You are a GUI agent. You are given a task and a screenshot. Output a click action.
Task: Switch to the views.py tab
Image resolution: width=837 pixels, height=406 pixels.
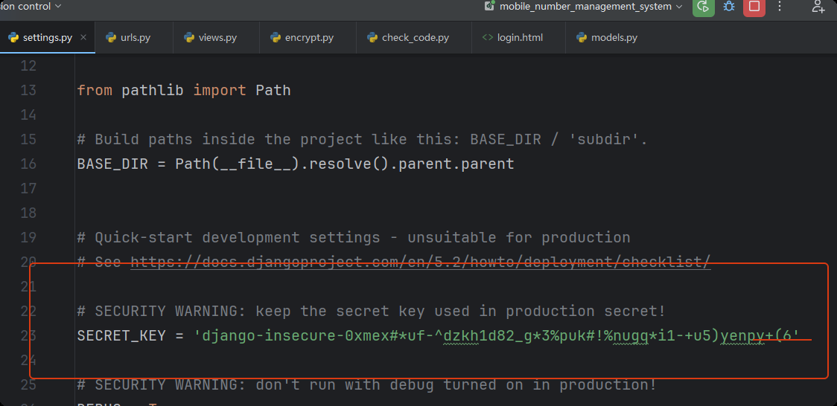click(210, 37)
